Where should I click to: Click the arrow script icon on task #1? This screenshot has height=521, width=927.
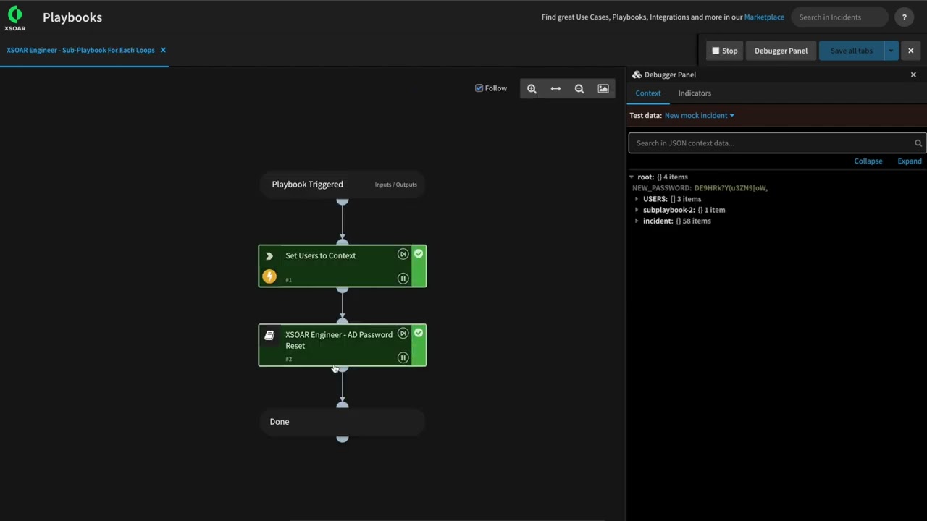pos(269,255)
